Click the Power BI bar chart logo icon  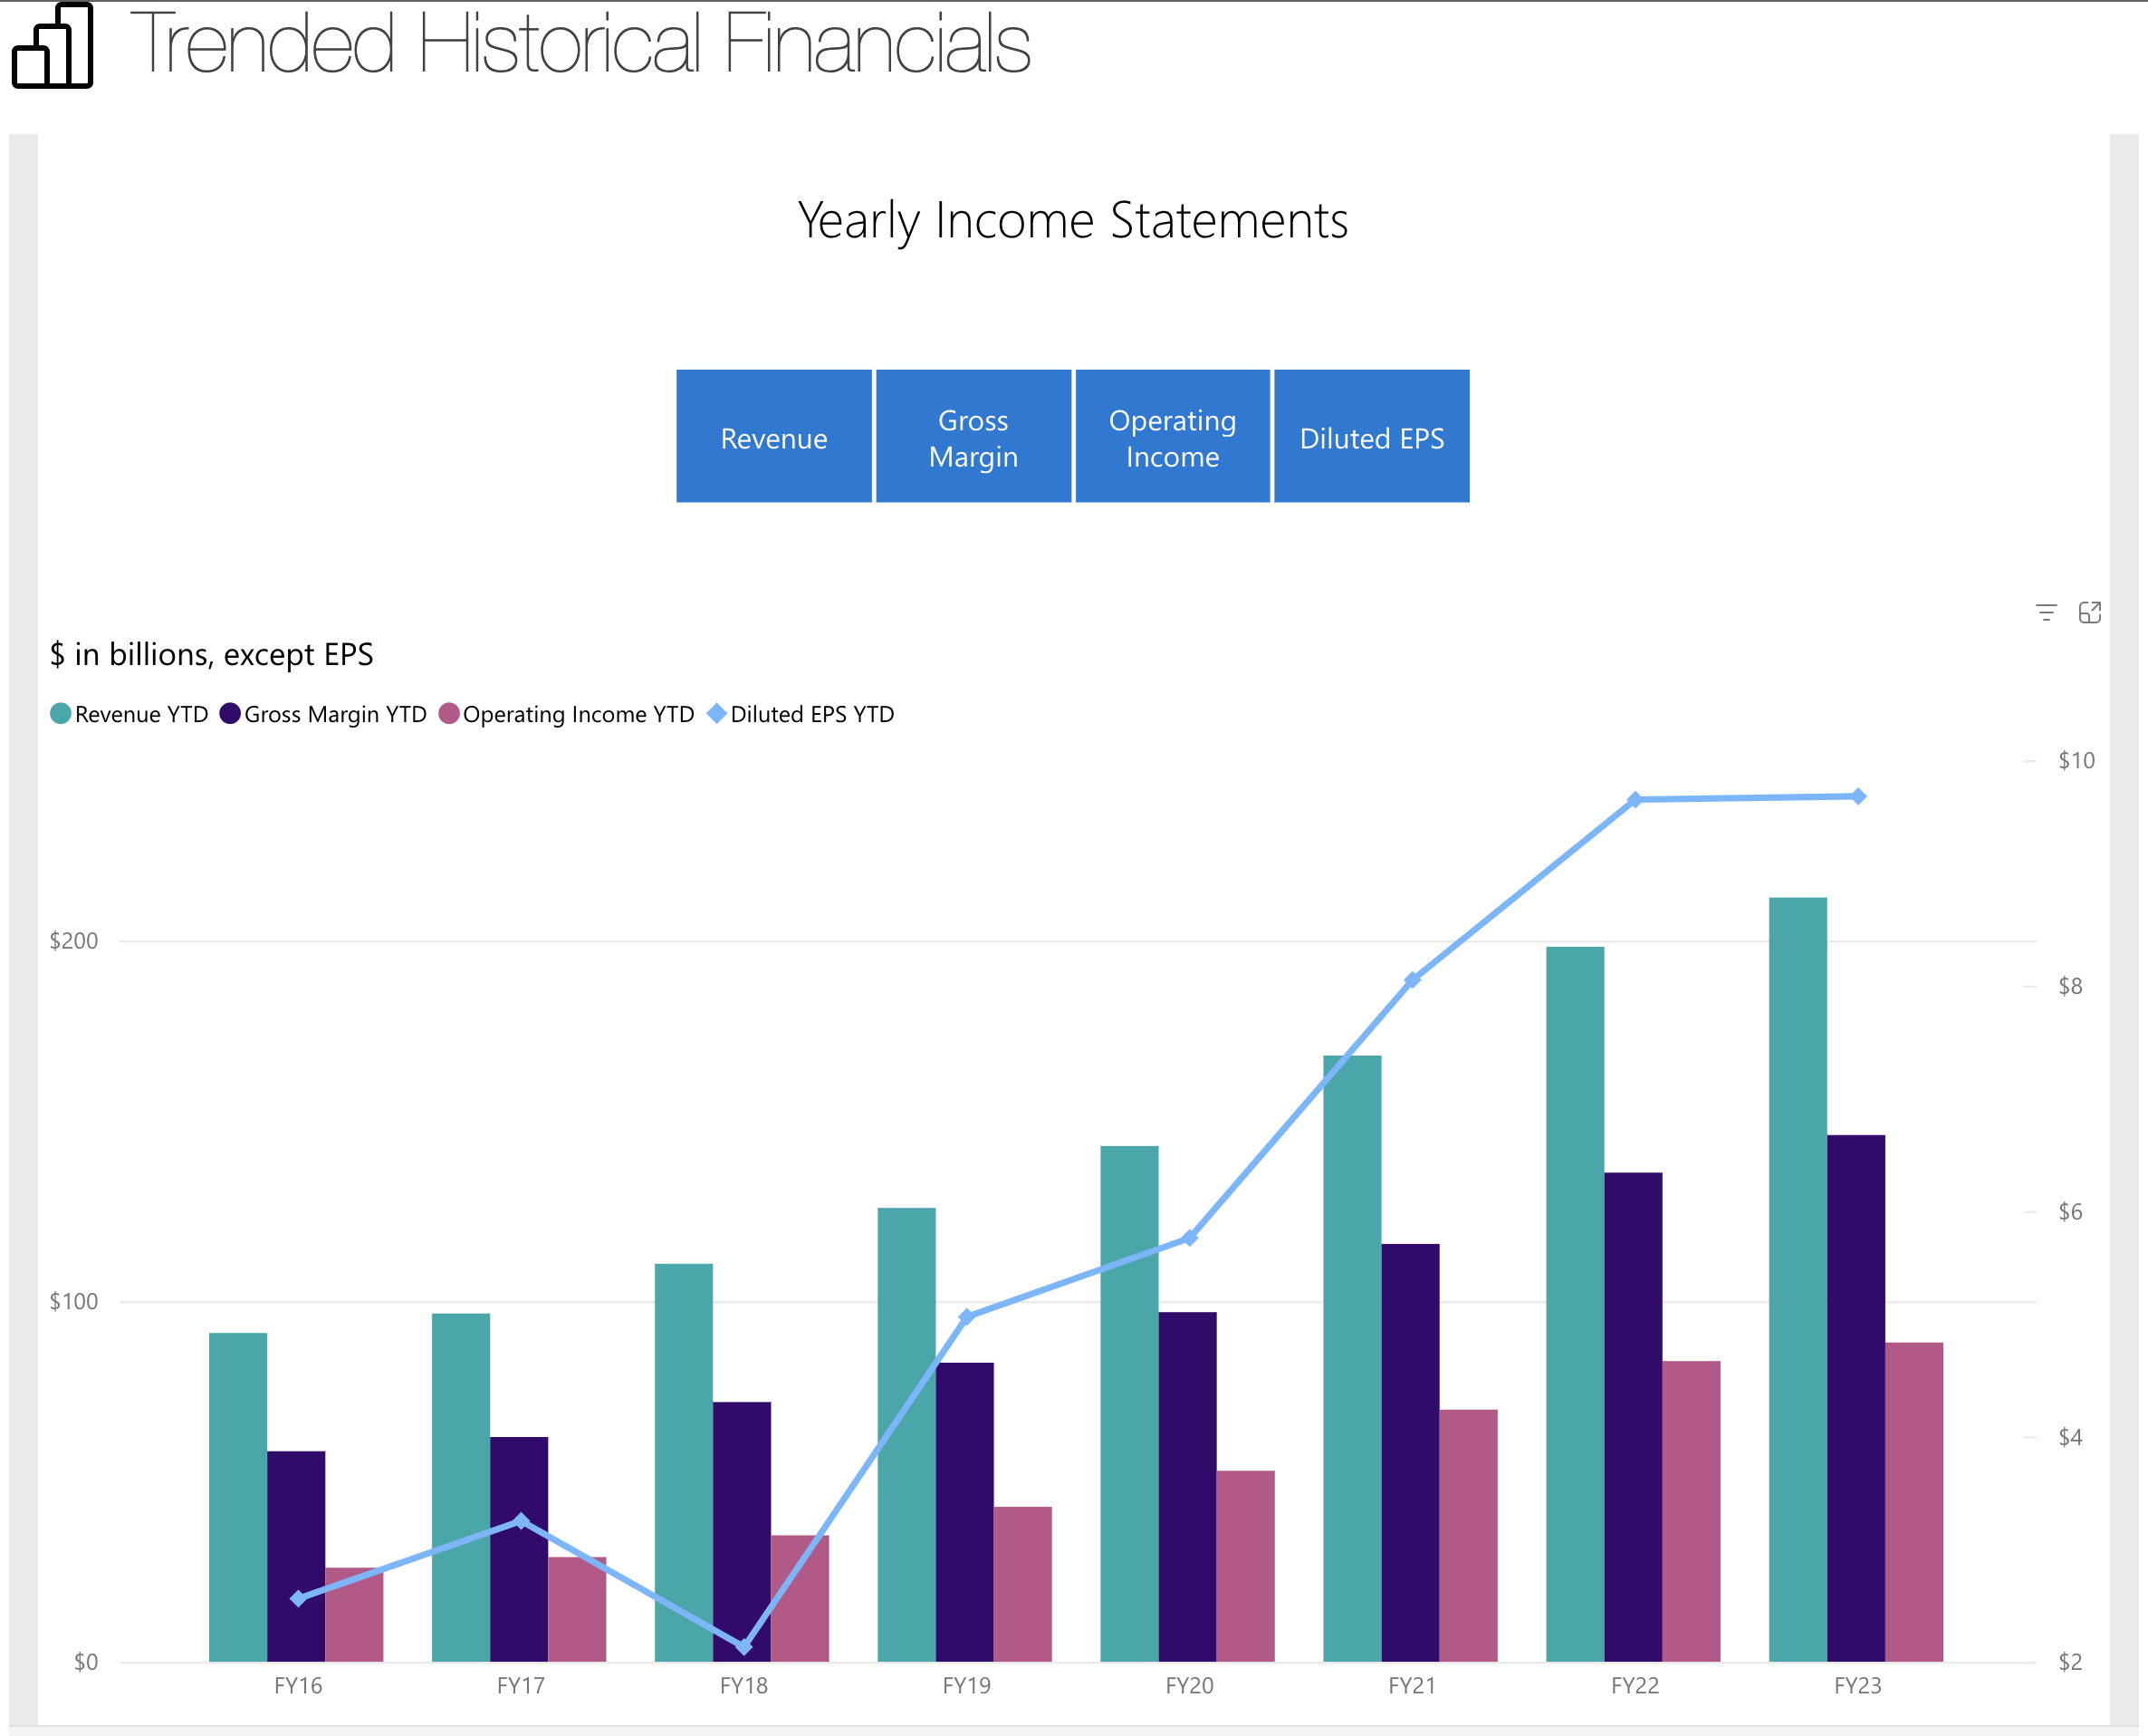[x=52, y=46]
